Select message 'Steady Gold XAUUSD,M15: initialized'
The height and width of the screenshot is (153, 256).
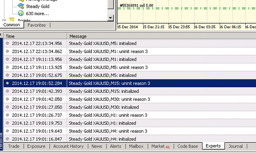[x=104, y=91]
